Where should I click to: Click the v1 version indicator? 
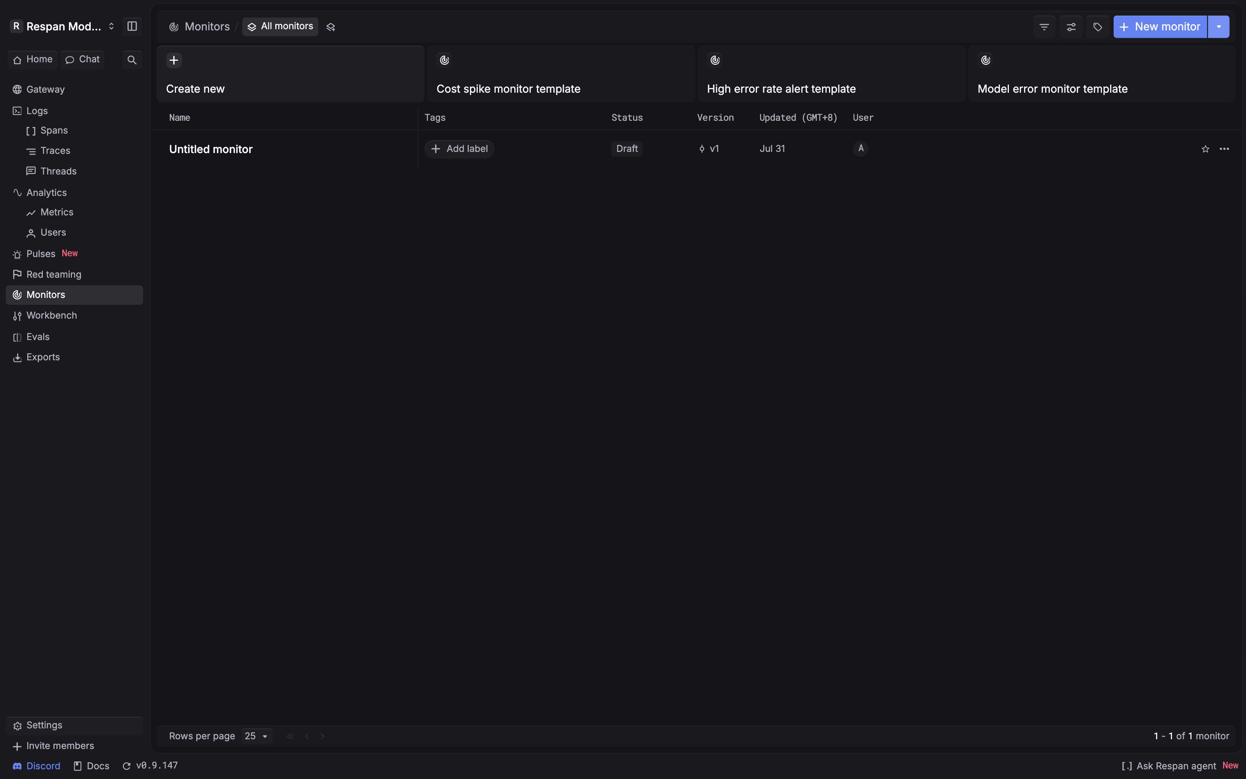click(709, 149)
